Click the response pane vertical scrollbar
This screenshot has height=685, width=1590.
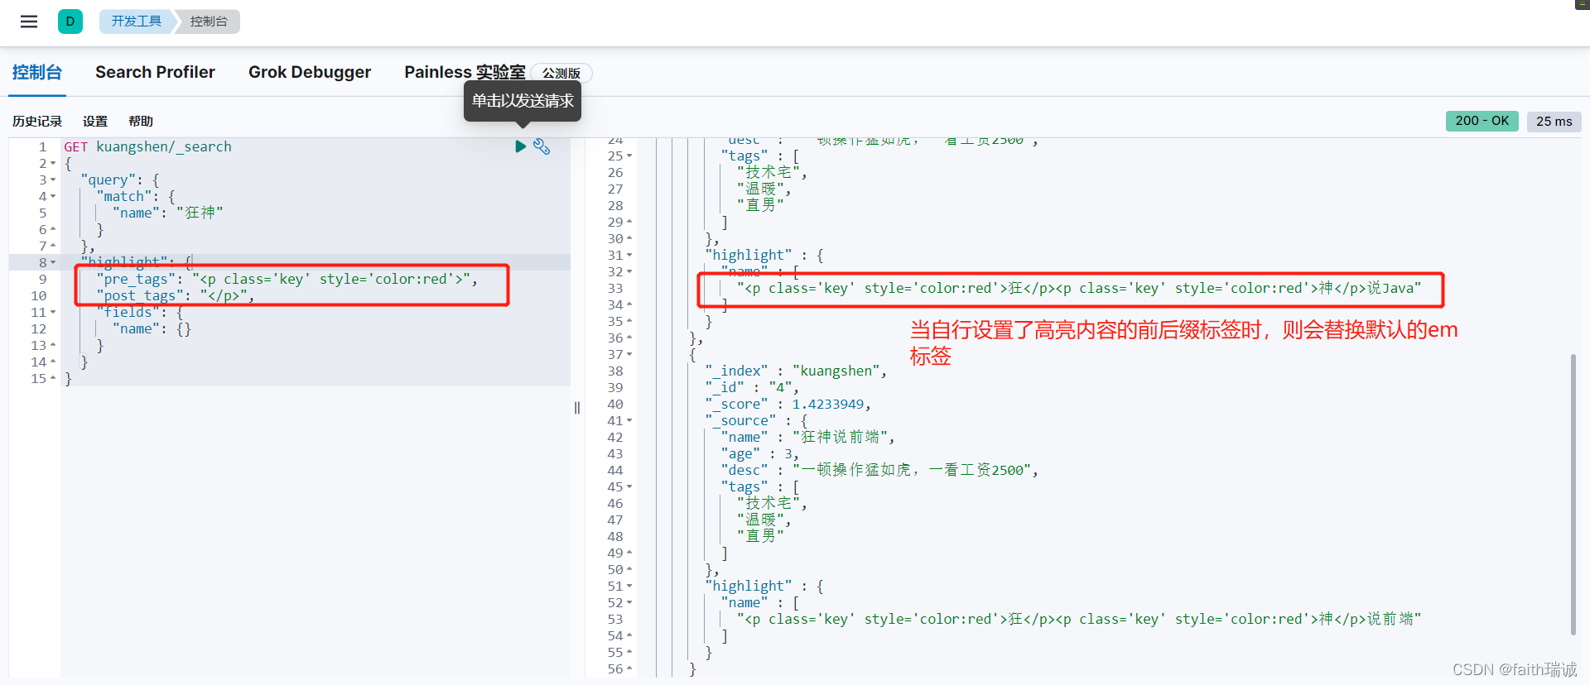tap(1573, 495)
